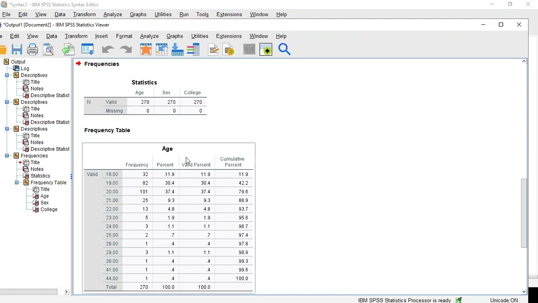Viewport: 538px width, 303px height.
Task: Select Sex table in outline tree
Action: 45,203
